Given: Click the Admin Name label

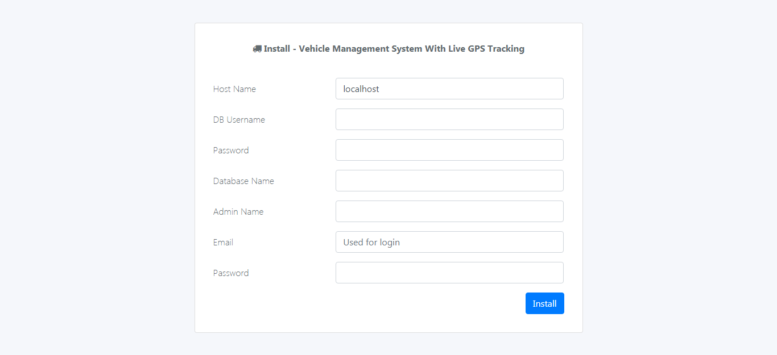Looking at the screenshot, I should (238, 211).
